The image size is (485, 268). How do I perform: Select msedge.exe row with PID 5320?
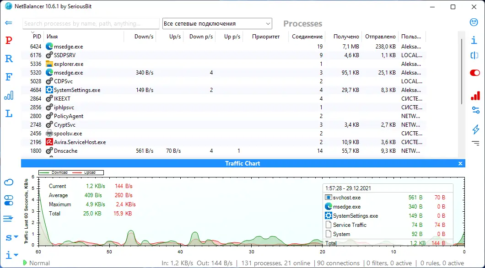[x=224, y=73]
